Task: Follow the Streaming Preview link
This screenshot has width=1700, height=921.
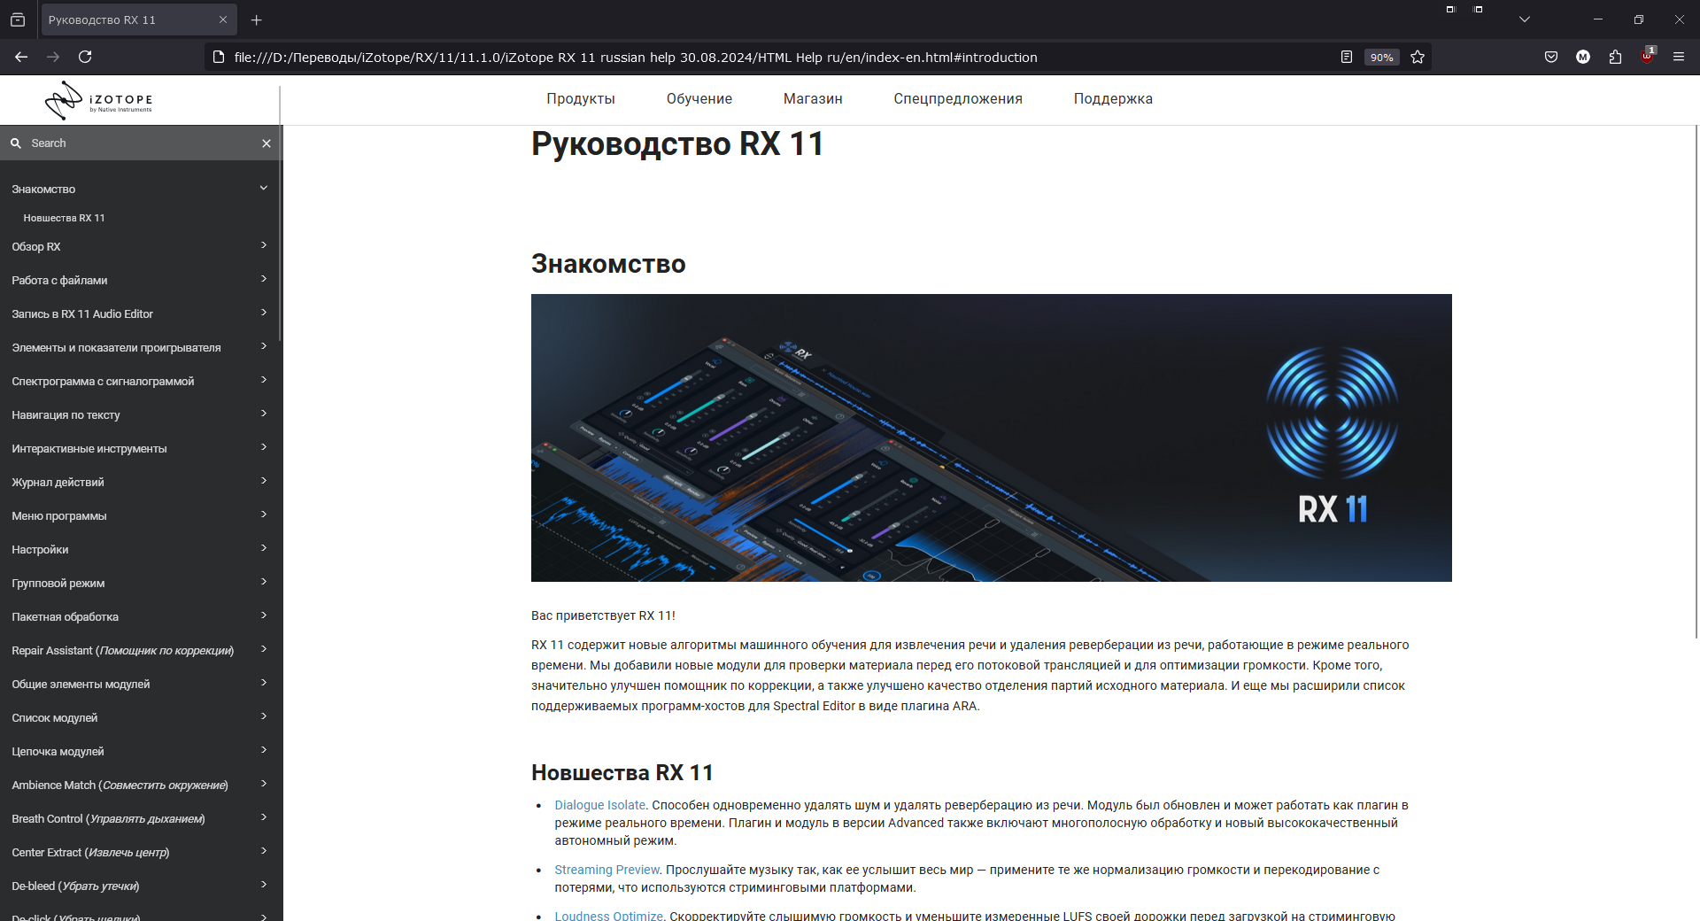Action: coord(607,870)
